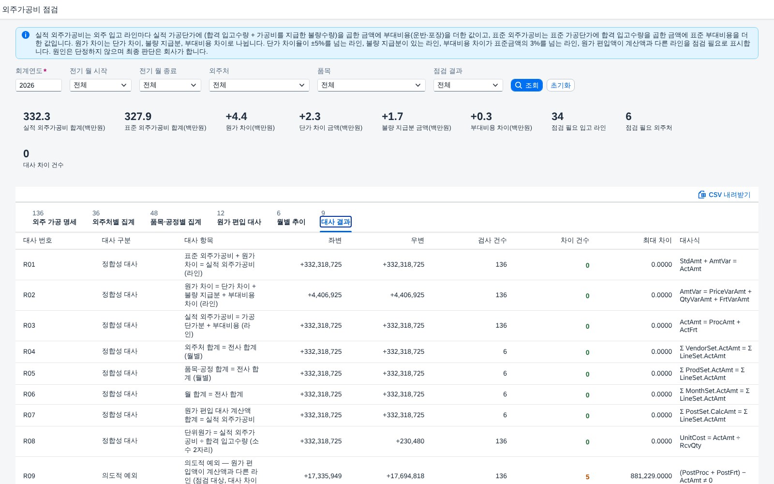Open the 전기 월 시작 dropdown

[101, 85]
